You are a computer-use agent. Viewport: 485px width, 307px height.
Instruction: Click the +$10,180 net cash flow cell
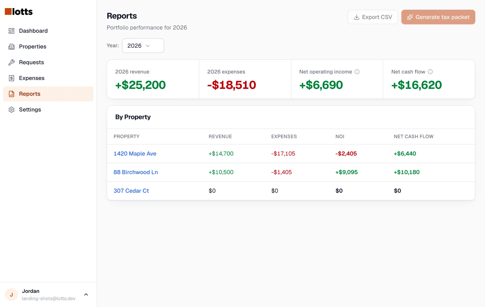click(x=407, y=172)
